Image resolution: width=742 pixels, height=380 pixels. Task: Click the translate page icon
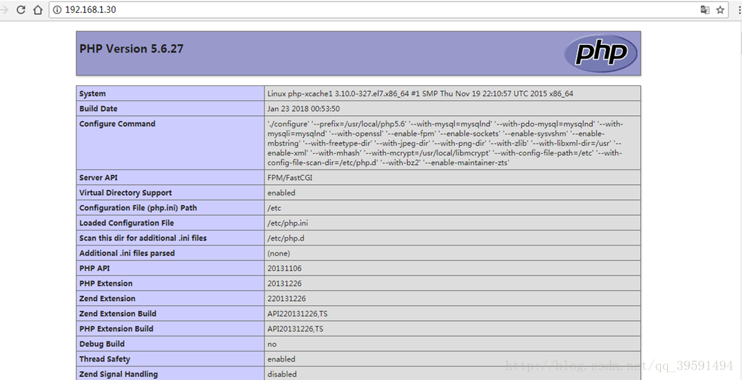(705, 10)
